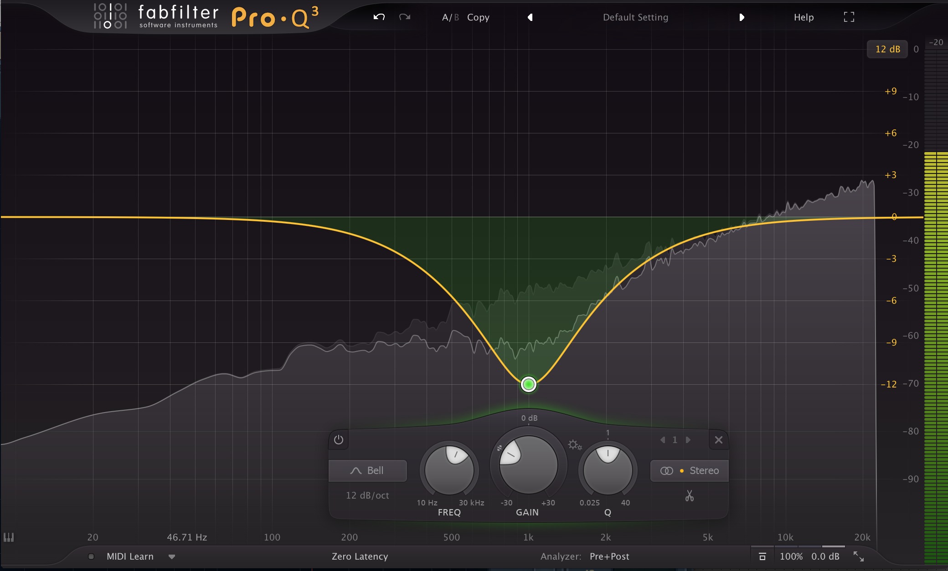Click the 100% gain scale value
Viewport: 948px width, 571px height.
tap(791, 556)
